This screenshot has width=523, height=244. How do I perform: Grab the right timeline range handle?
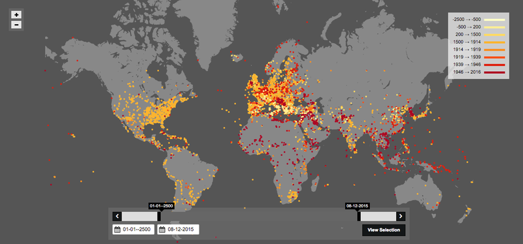[359, 217]
